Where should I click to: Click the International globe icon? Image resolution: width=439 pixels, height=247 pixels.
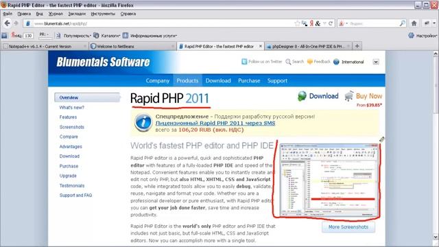[336, 62]
